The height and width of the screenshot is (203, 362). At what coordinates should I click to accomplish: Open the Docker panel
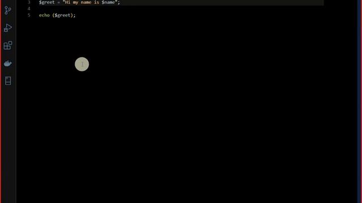point(8,63)
